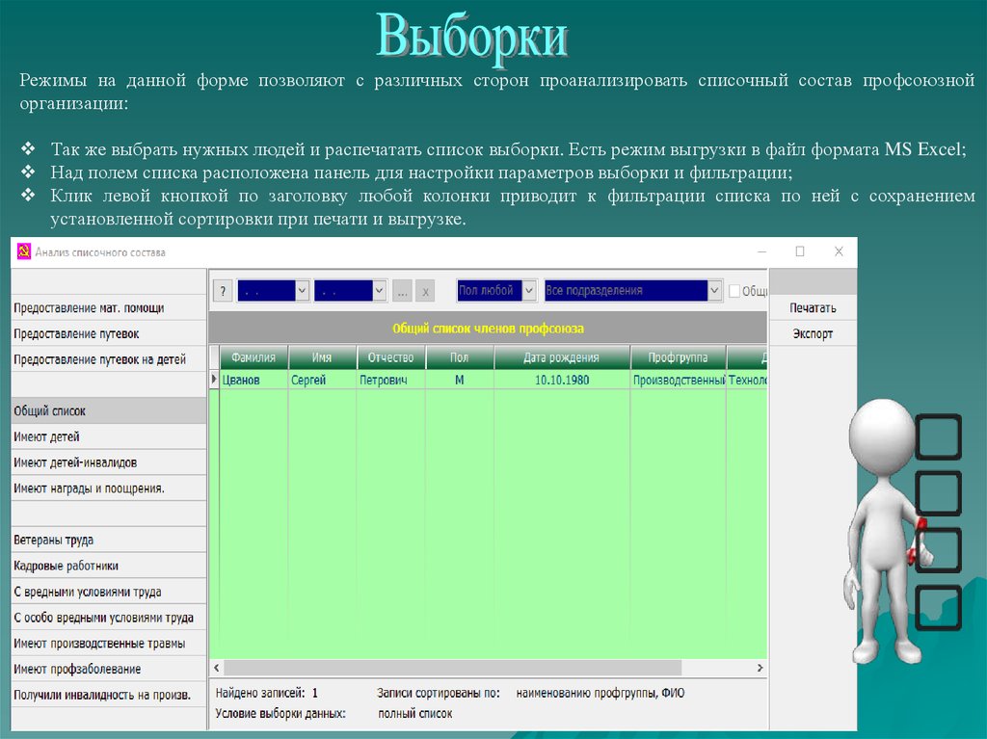987x739 pixels.
Task: Click the ellipsis button in filter panel
Action: coord(402,291)
